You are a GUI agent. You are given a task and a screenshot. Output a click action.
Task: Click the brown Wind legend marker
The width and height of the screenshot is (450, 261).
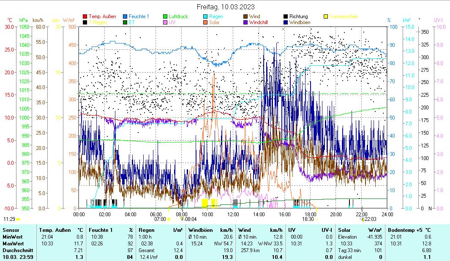click(246, 16)
